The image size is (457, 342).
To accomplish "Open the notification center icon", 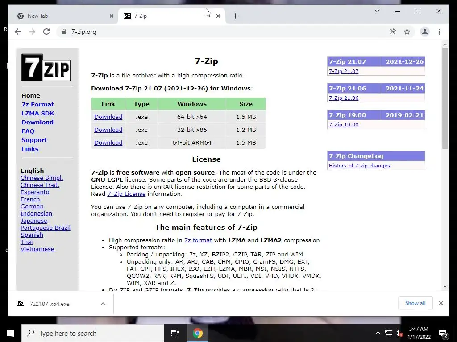I will 443,334.
